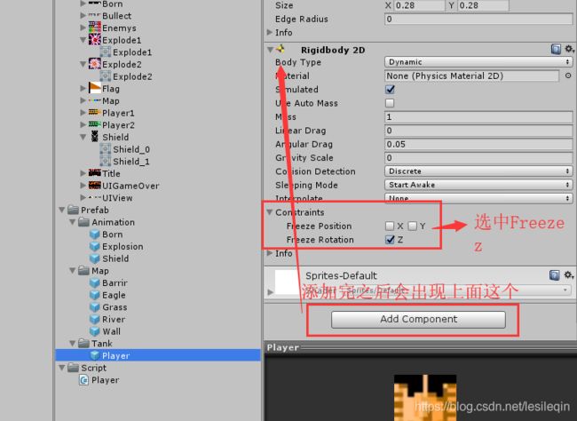Select River prefab cube icon
The width and height of the screenshot is (577, 421).
coord(95,320)
